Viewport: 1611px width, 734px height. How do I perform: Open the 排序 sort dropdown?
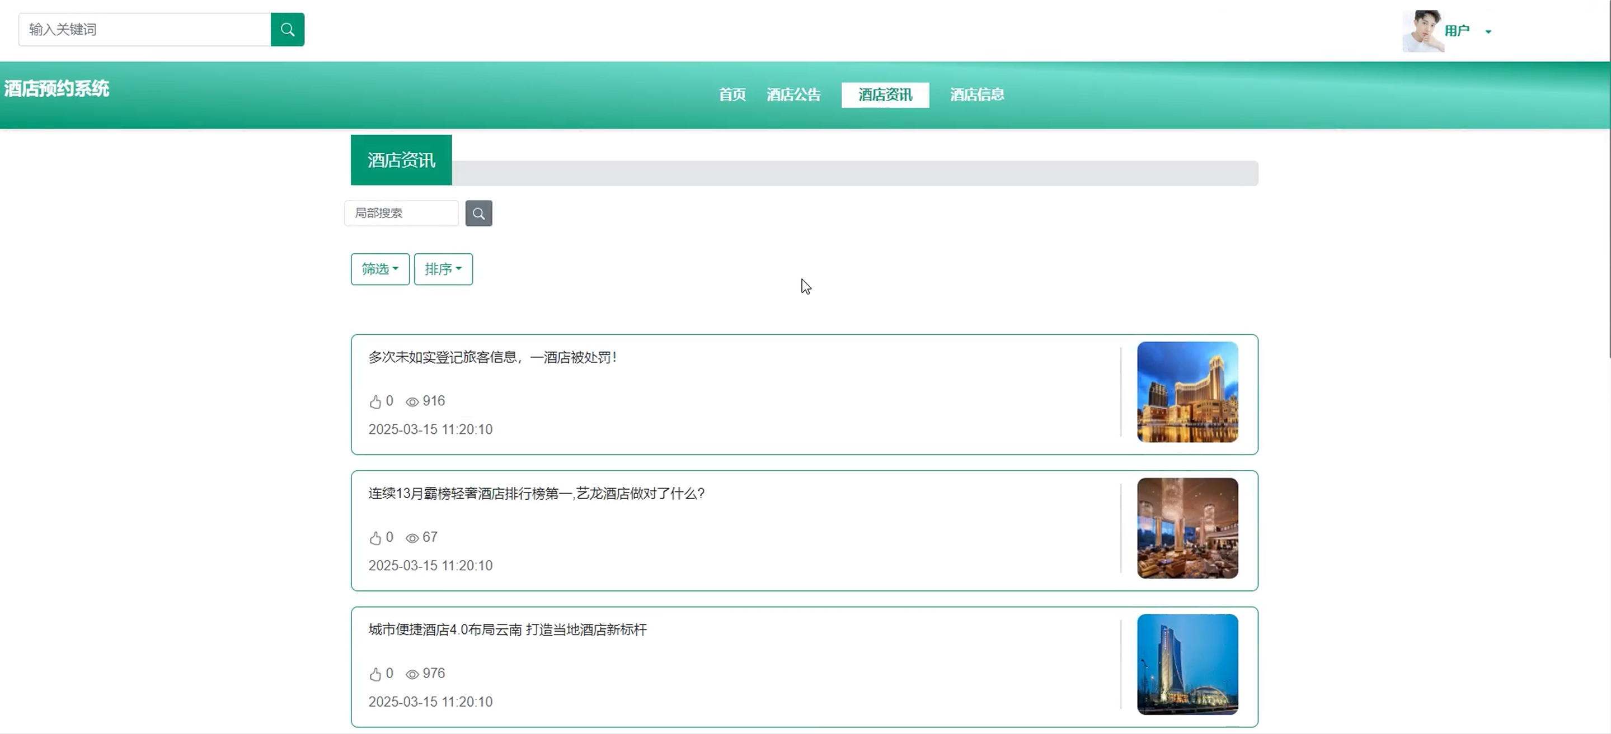click(x=443, y=269)
